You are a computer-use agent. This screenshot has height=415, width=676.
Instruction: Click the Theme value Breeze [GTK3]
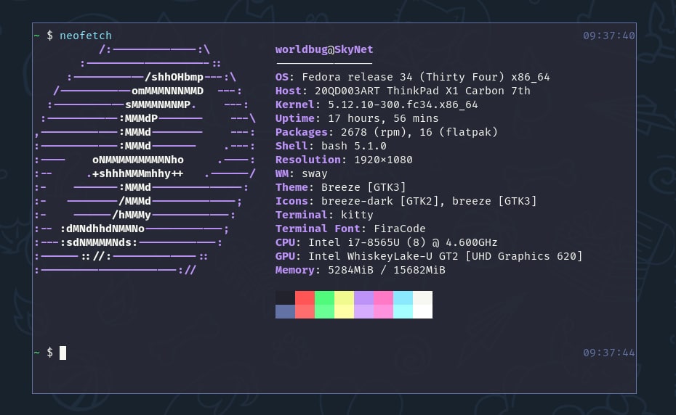tap(363, 187)
